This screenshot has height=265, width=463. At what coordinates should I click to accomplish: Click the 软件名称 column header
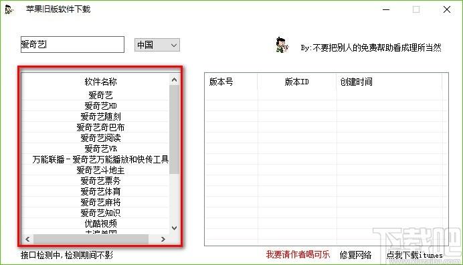point(100,82)
